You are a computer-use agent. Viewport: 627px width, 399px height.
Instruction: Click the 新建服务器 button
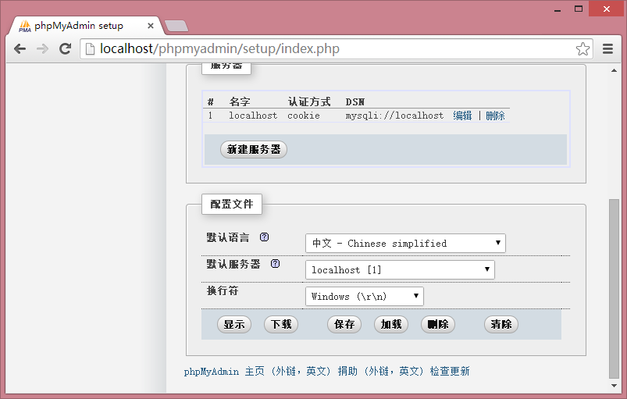254,149
